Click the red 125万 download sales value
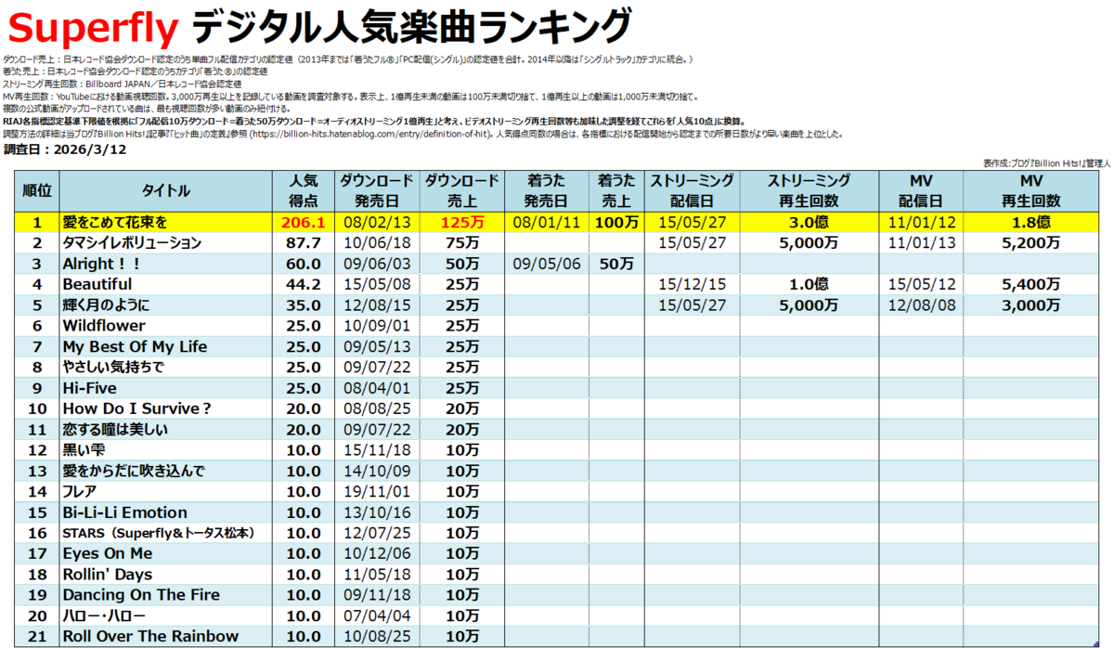The width and height of the screenshot is (1114, 648). (462, 223)
